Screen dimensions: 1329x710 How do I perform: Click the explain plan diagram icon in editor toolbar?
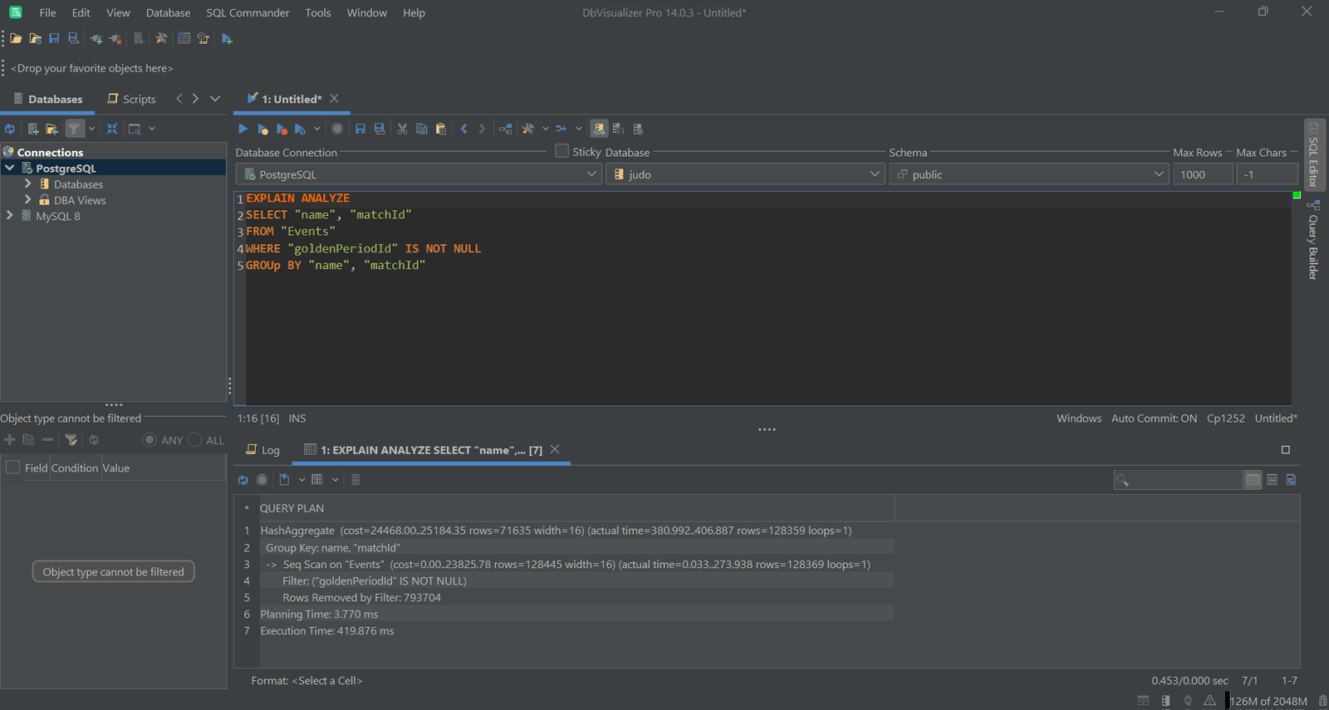505,129
